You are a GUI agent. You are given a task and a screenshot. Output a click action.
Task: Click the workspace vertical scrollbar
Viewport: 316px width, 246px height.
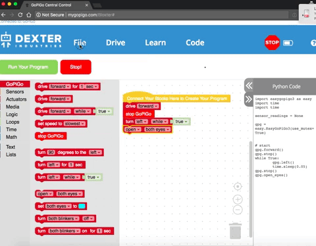pos(251,189)
